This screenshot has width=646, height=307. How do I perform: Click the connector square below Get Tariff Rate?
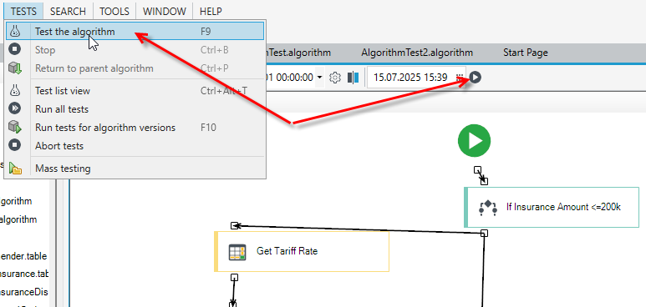coord(235,278)
